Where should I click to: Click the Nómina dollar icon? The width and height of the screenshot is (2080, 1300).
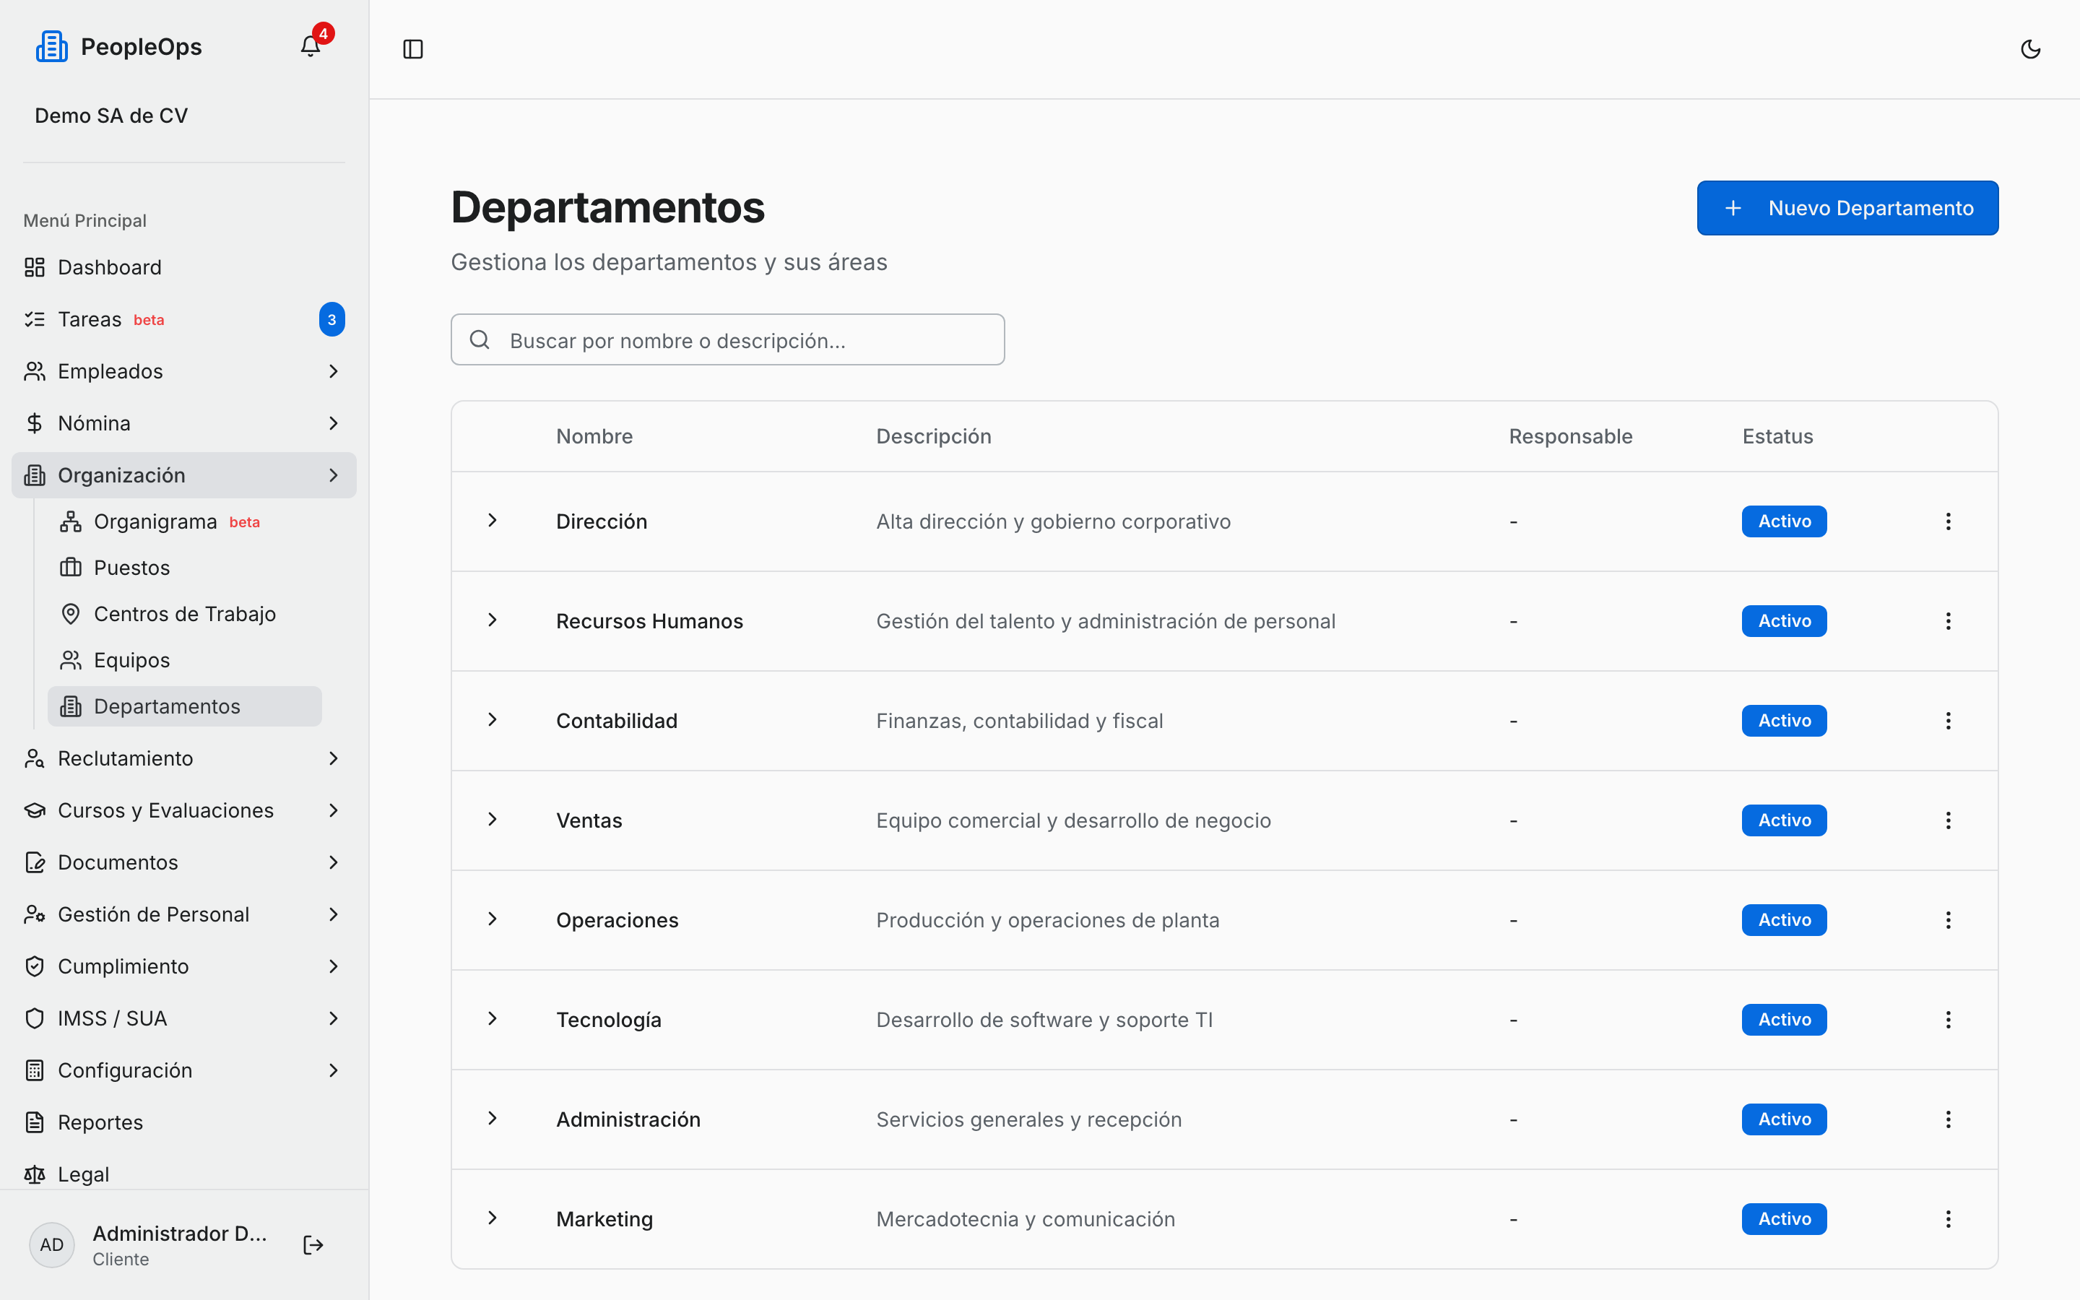tap(35, 423)
